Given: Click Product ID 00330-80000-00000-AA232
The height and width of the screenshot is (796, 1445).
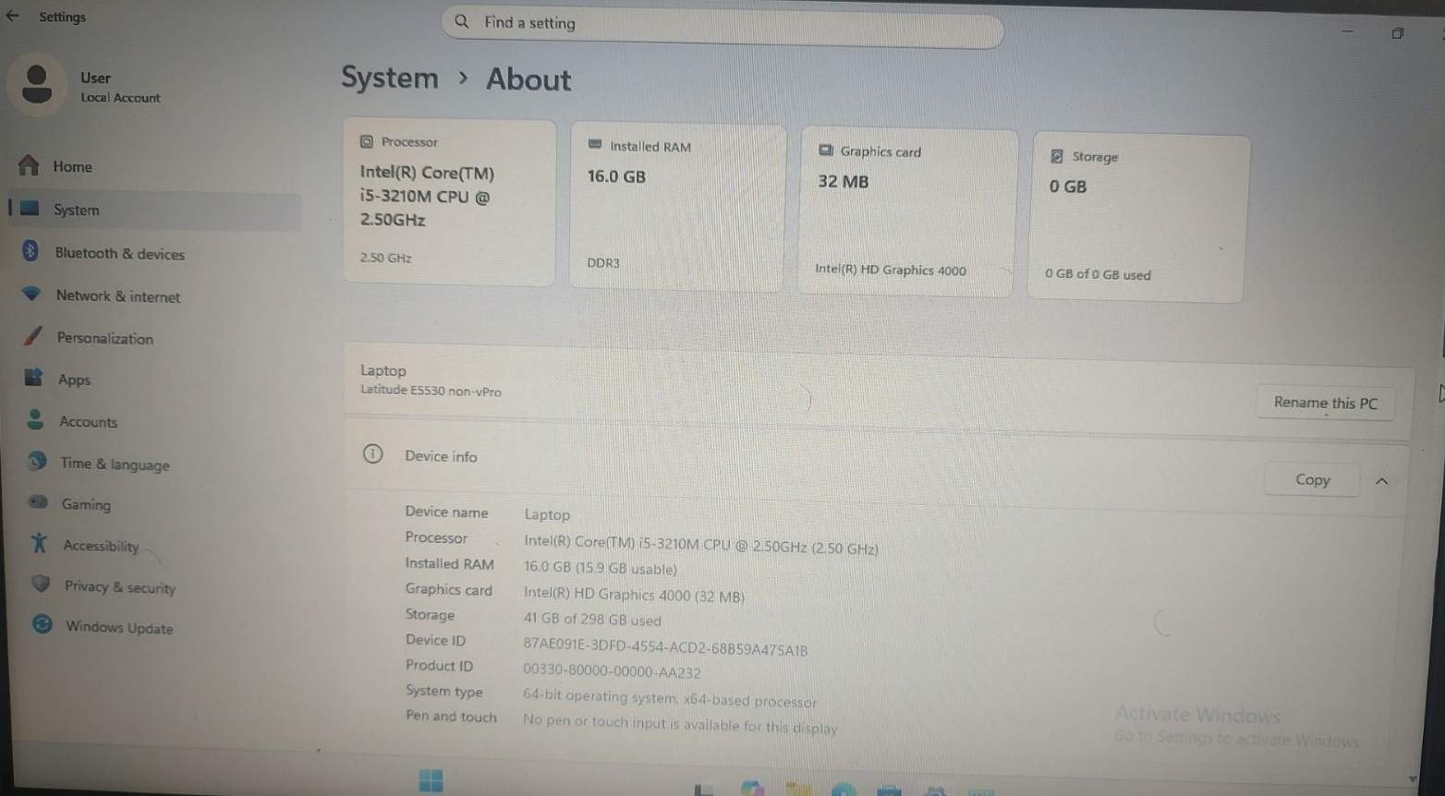Looking at the screenshot, I should 612,671.
